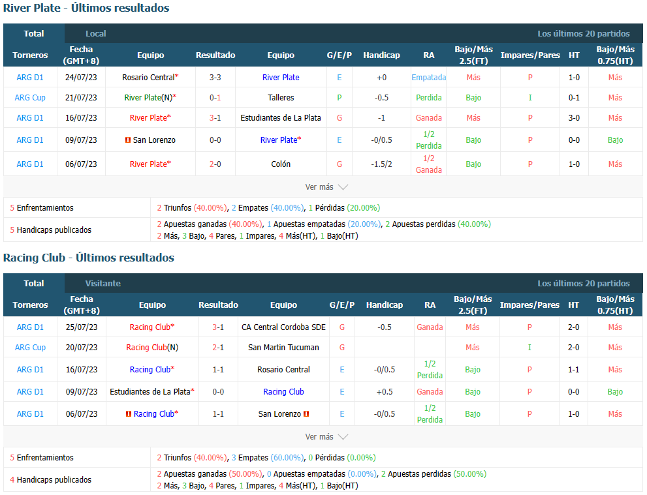The width and height of the screenshot is (647, 495).
Task: Click red card icon before Racing Club, 06/07/23 row
Action: [x=129, y=414]
